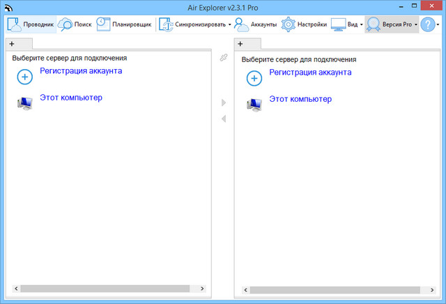This screenshot has height=304, width=446.
Task: Expand the Версия Pro dropdown arrow
Action: point(416,25)
